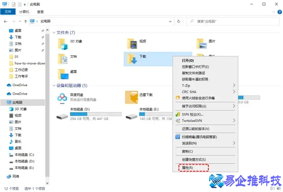
Task: Expand 授予访问权限(G) submenu
Action: click(x=234, y=106)
